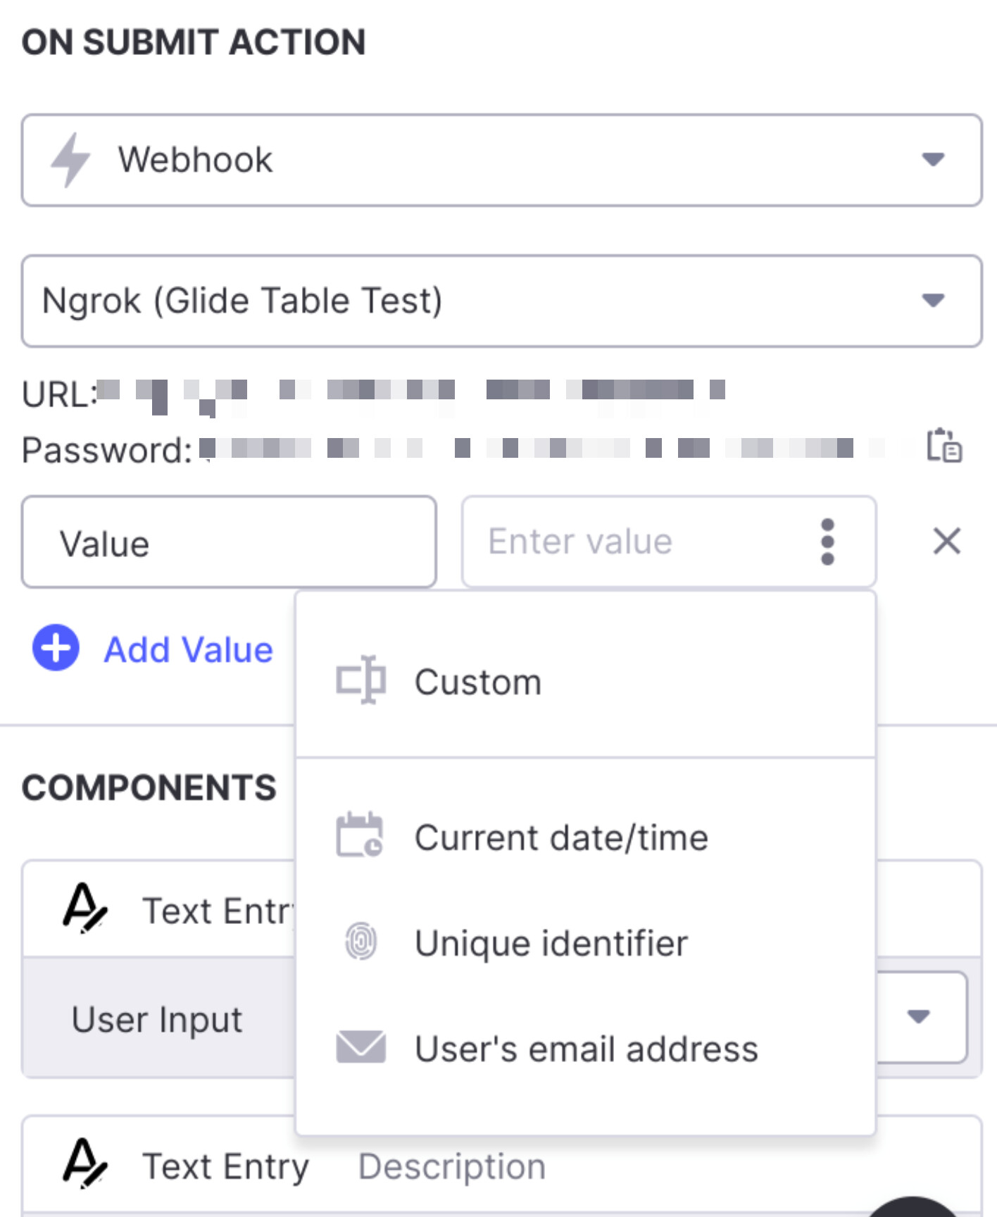The width and height of the screenshot is (997, 1217).
Task: Click the Webhook lightning bolt icon
Action: [x=70, y=160]
